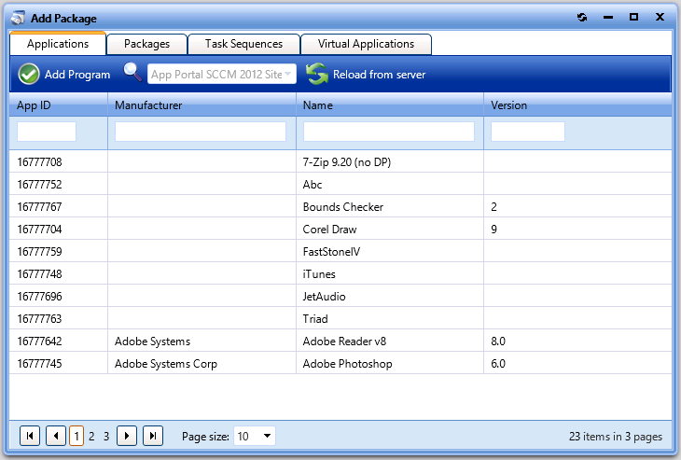Click the magnifying glass search icon
Image resolution: width=681 pixels, height=460 pixels.
coord(132,73)
